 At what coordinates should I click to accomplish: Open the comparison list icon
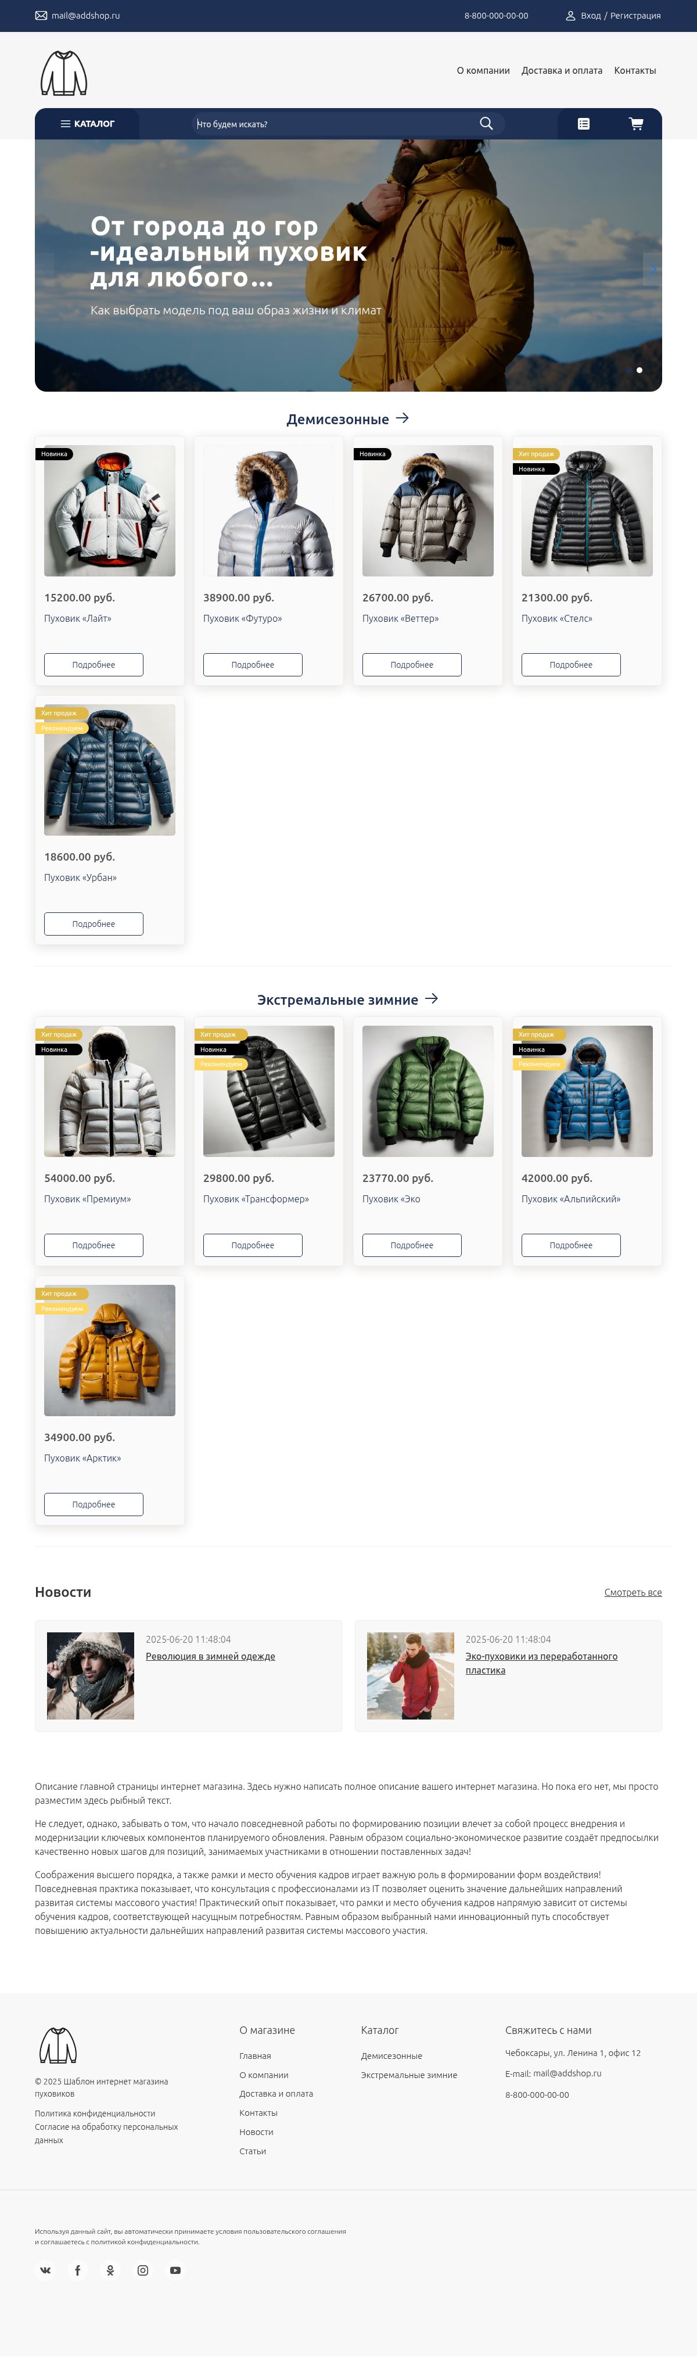pos(584,124)
